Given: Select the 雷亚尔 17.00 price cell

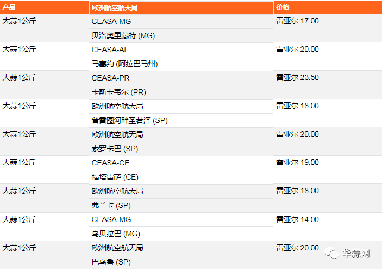Looking at the screenshot, I should pyautogui.click(x=328, y=28).
